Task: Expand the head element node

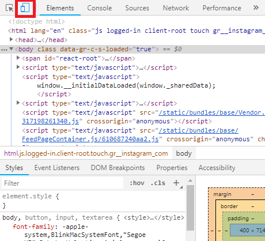Action: click(11, 40)
